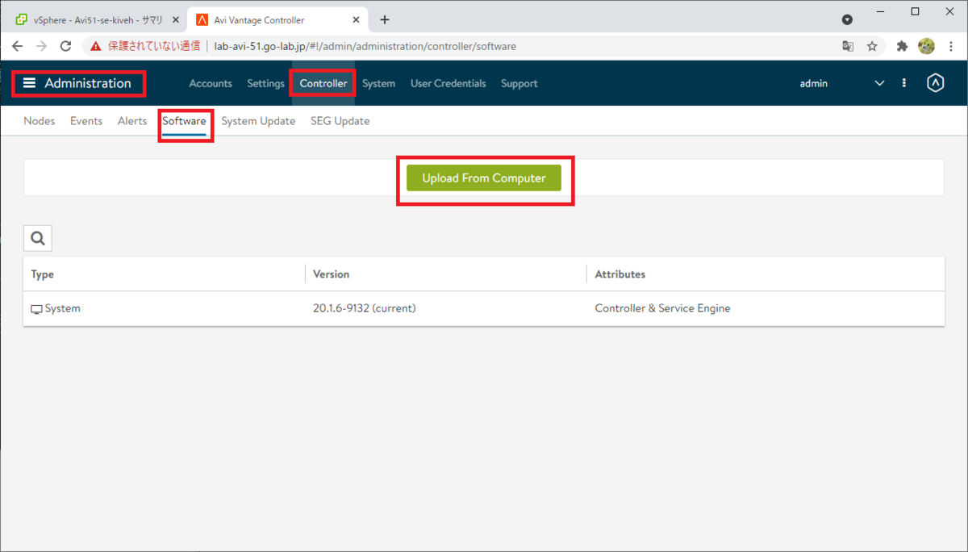Click the 20.1.6-9132 (current) version cell
This screenshot has height=552, width=968.
point(365,308)
